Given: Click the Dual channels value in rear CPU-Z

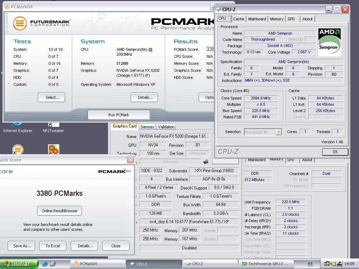Looking at the screenshot, I should pyautogui.click(x=326, y=174).
